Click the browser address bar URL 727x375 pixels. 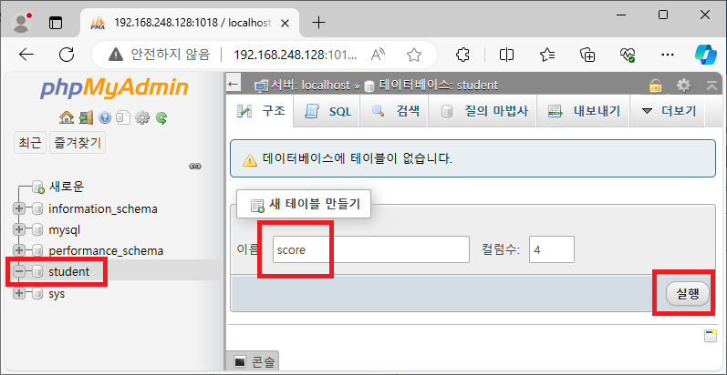click(296, 55)
